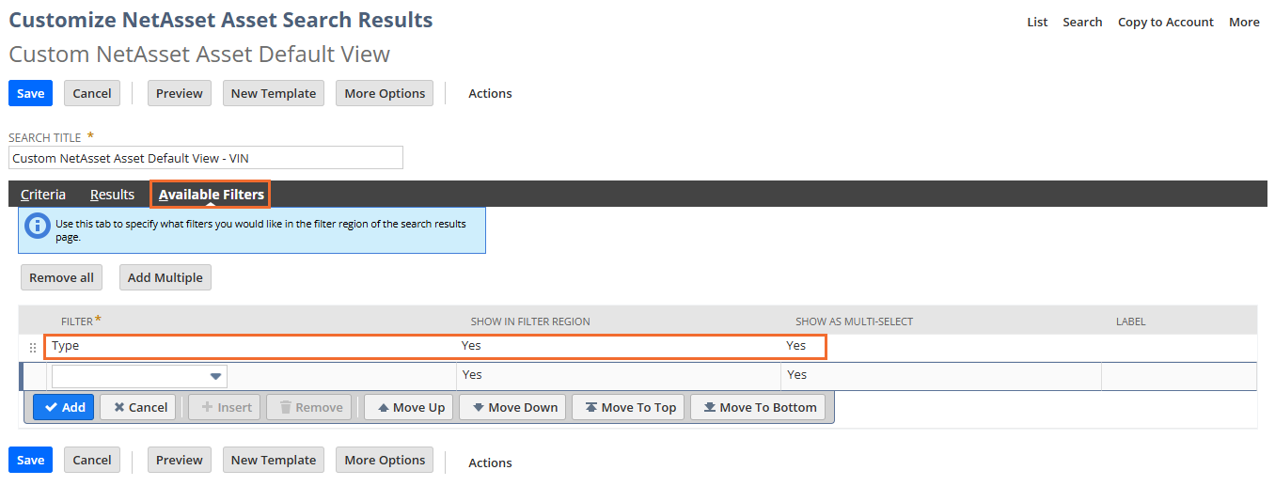
Task: Click the Add button with the checkmark
Action: point(64,407)
